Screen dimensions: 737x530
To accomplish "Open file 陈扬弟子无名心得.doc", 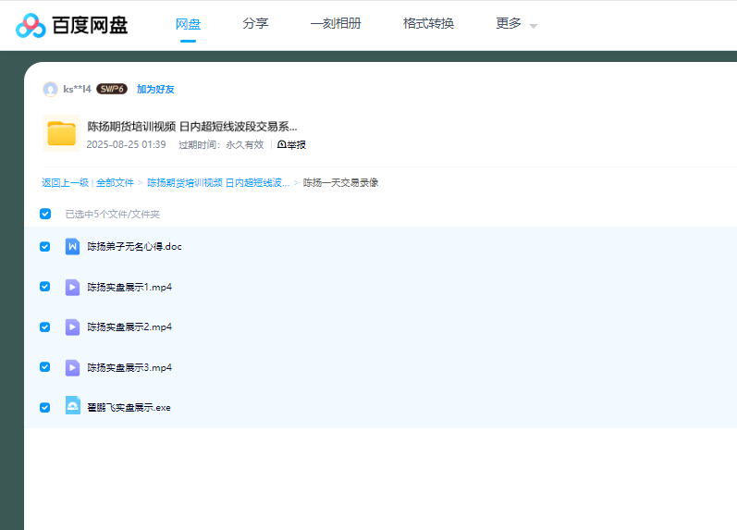I will 134,246.
